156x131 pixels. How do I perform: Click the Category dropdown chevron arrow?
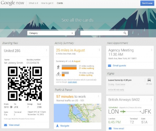[72, 33]
